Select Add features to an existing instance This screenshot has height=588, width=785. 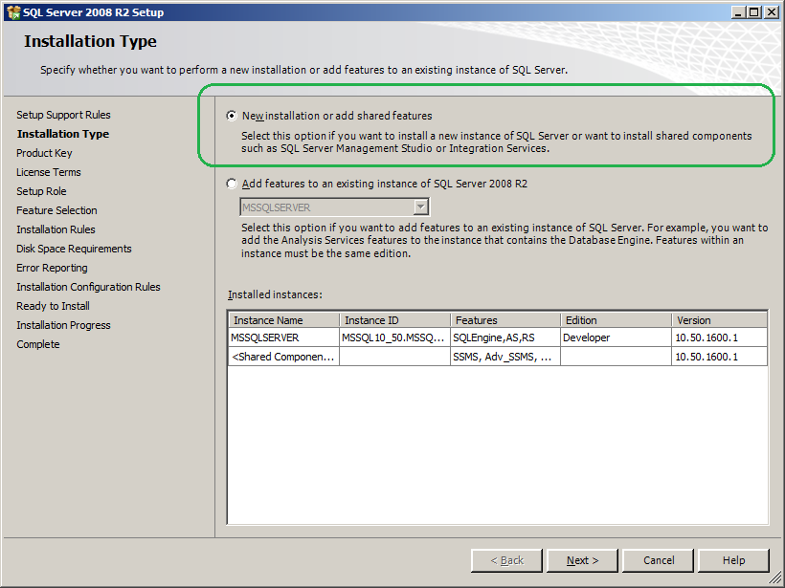(x=231, y=184)
